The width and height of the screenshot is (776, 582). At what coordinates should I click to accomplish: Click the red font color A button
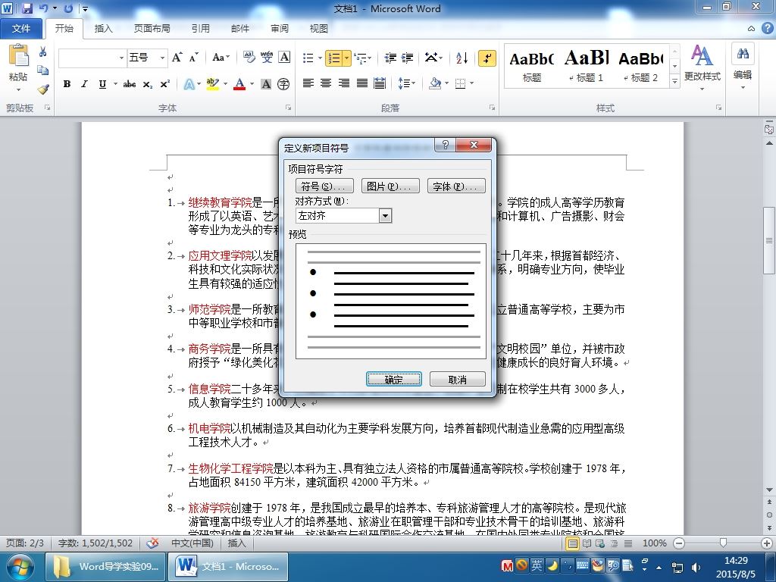click(240, 84)
